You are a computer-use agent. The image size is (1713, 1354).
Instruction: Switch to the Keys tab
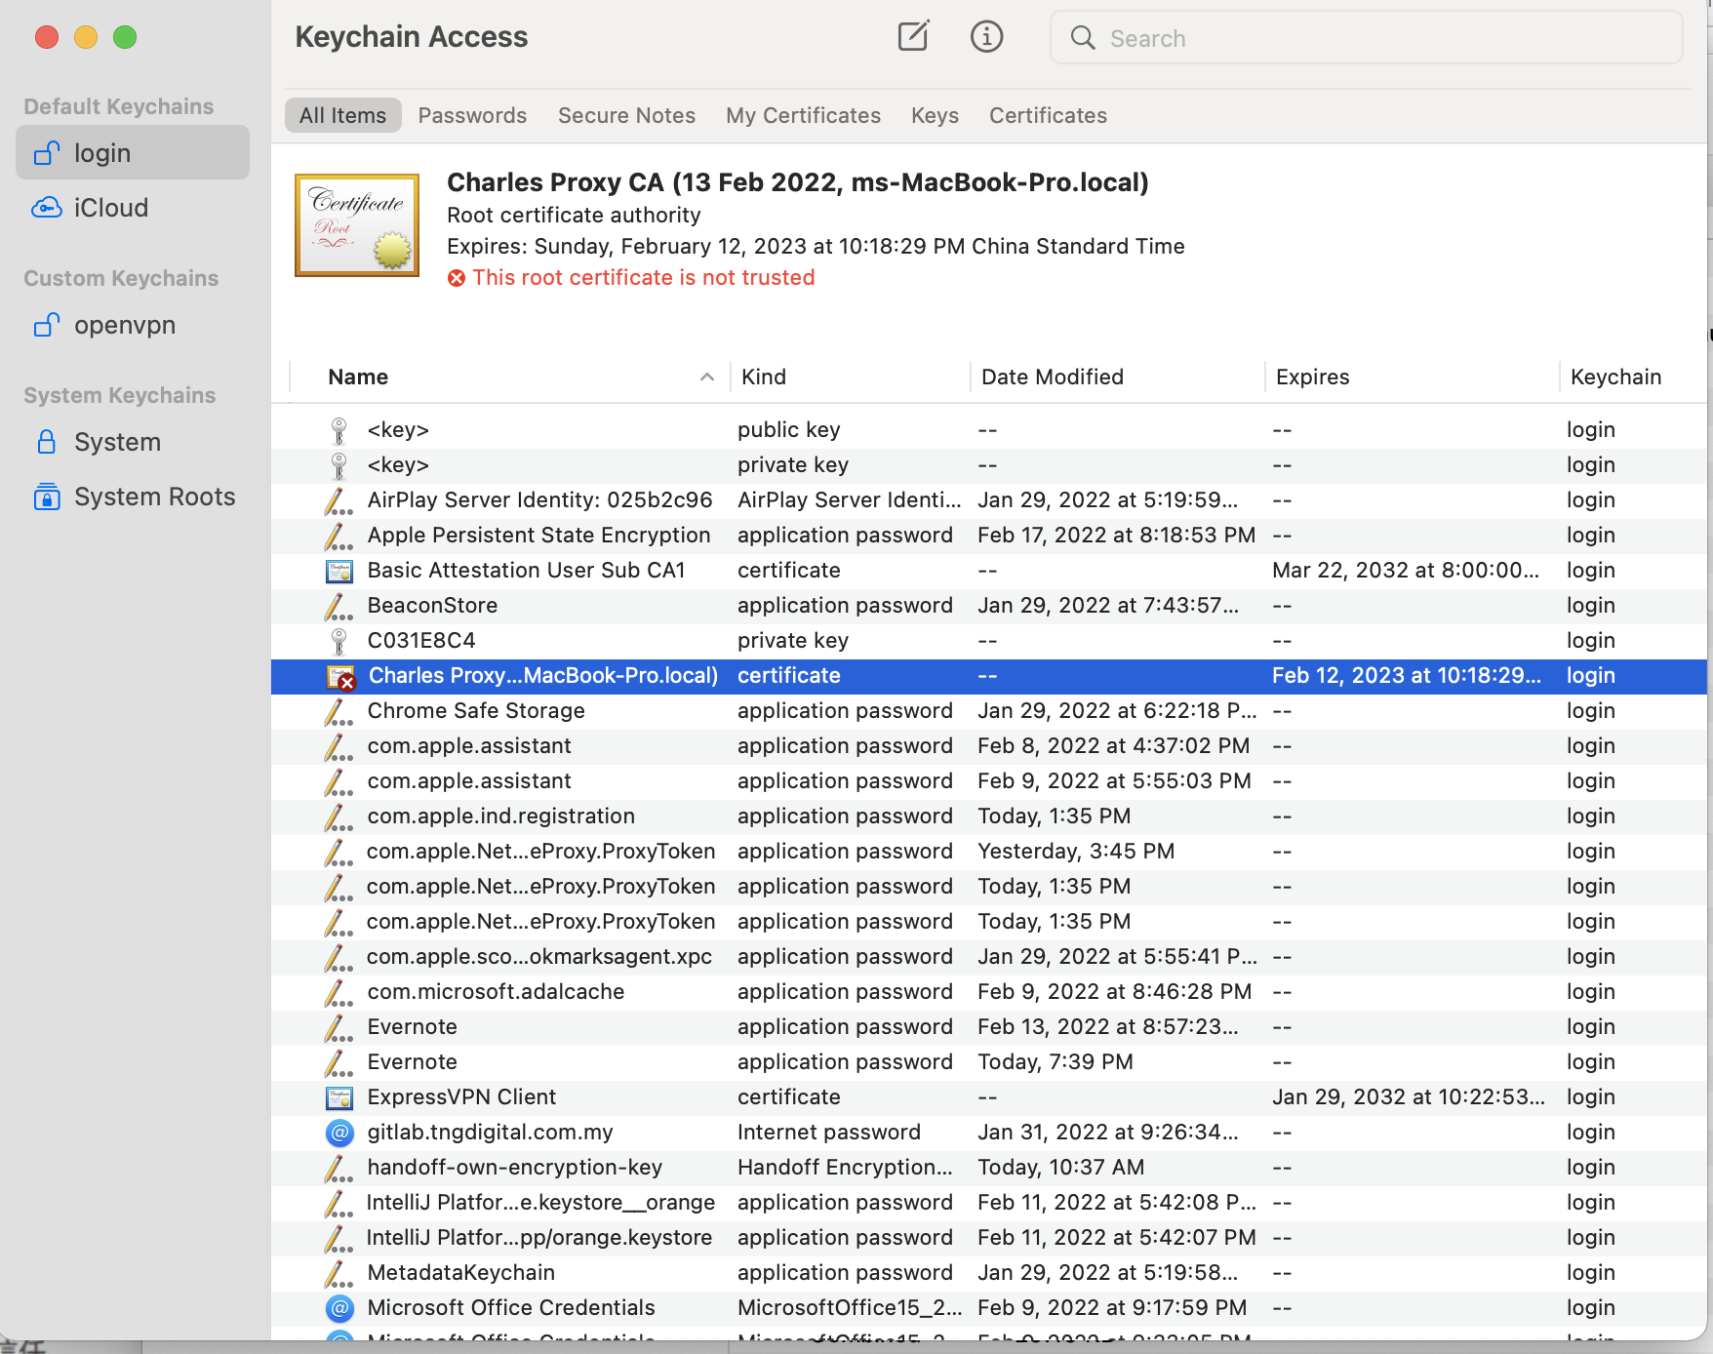(935, 115)
